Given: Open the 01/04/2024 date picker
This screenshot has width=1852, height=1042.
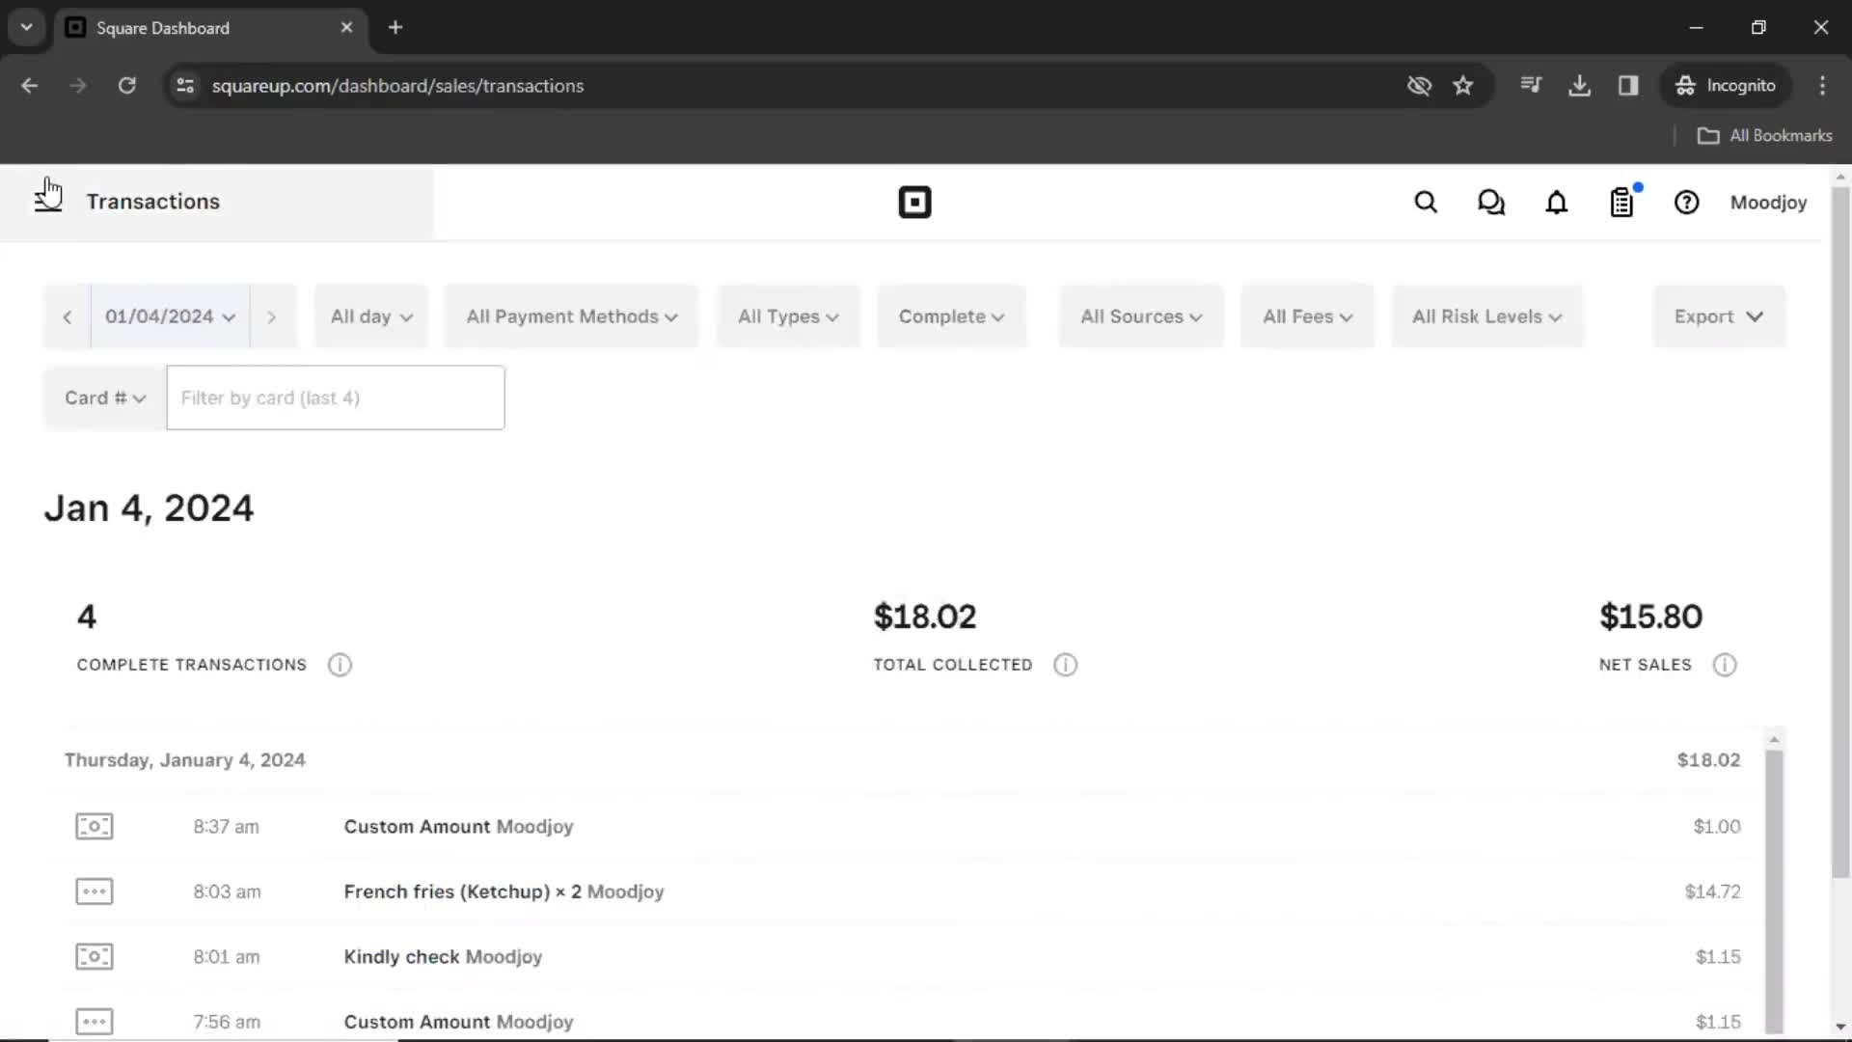Looking at the screenshot, I should 170,316.
